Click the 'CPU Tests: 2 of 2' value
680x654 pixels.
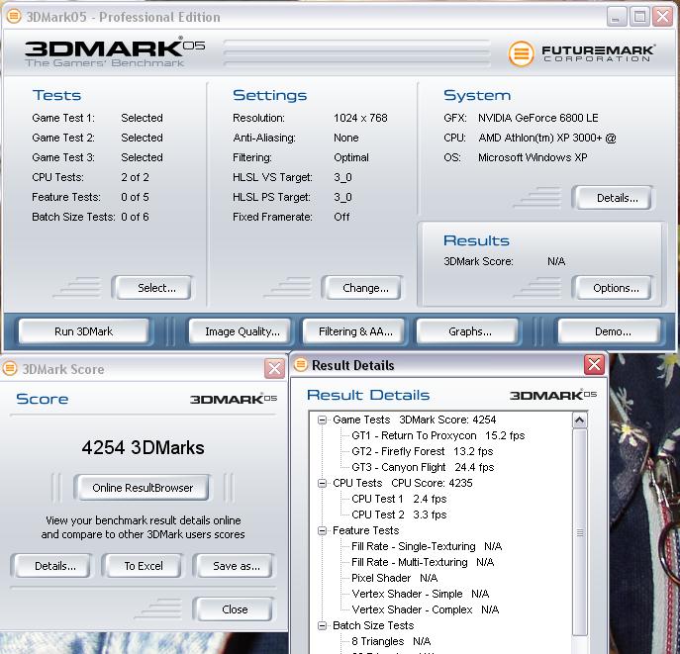click(x=135, y=177)
